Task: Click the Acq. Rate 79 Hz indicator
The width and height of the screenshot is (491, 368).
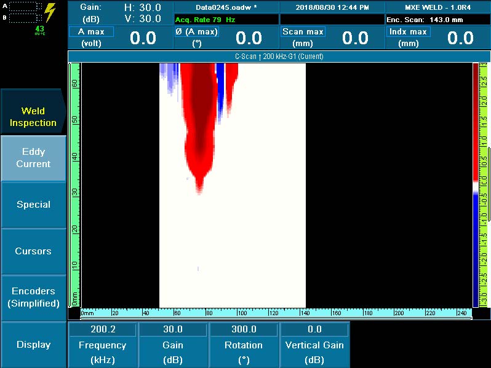Action: point(205,20)
